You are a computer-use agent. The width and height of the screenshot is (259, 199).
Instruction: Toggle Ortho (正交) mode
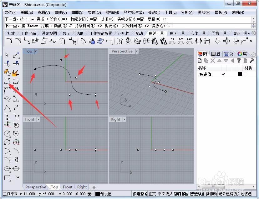[x=152, y=194]
